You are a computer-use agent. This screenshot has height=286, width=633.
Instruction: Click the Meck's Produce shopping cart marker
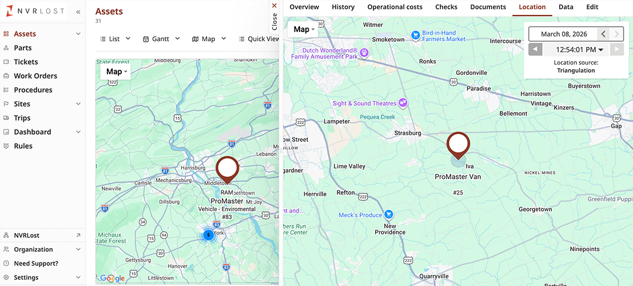pos(389,215)
